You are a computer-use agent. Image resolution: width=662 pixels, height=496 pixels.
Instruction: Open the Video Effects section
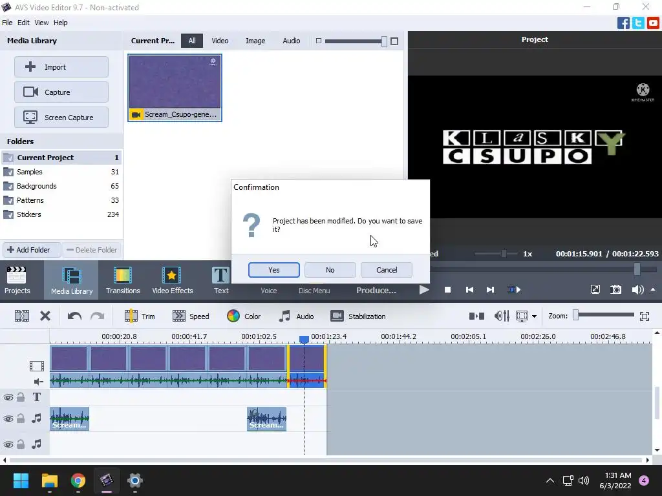(x=172, y=280)
